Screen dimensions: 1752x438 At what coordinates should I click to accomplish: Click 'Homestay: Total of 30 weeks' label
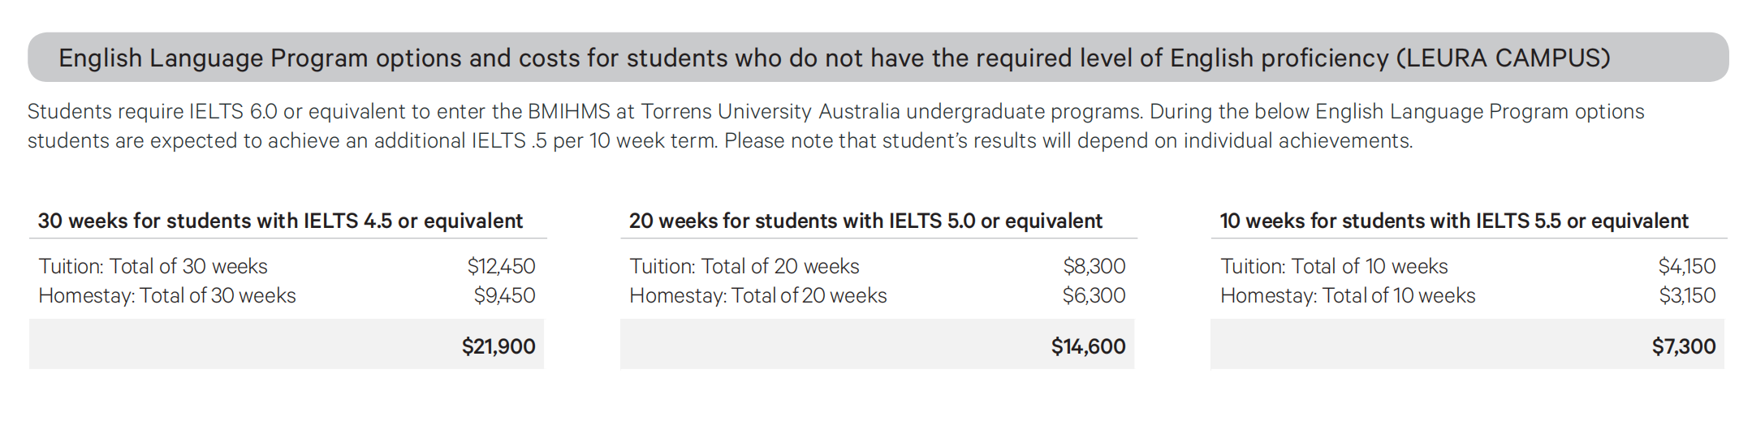tap(167, 295)
